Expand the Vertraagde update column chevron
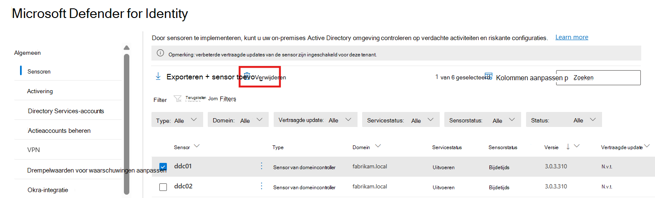The height and width of the screenshot is (198, 655). 647,146
